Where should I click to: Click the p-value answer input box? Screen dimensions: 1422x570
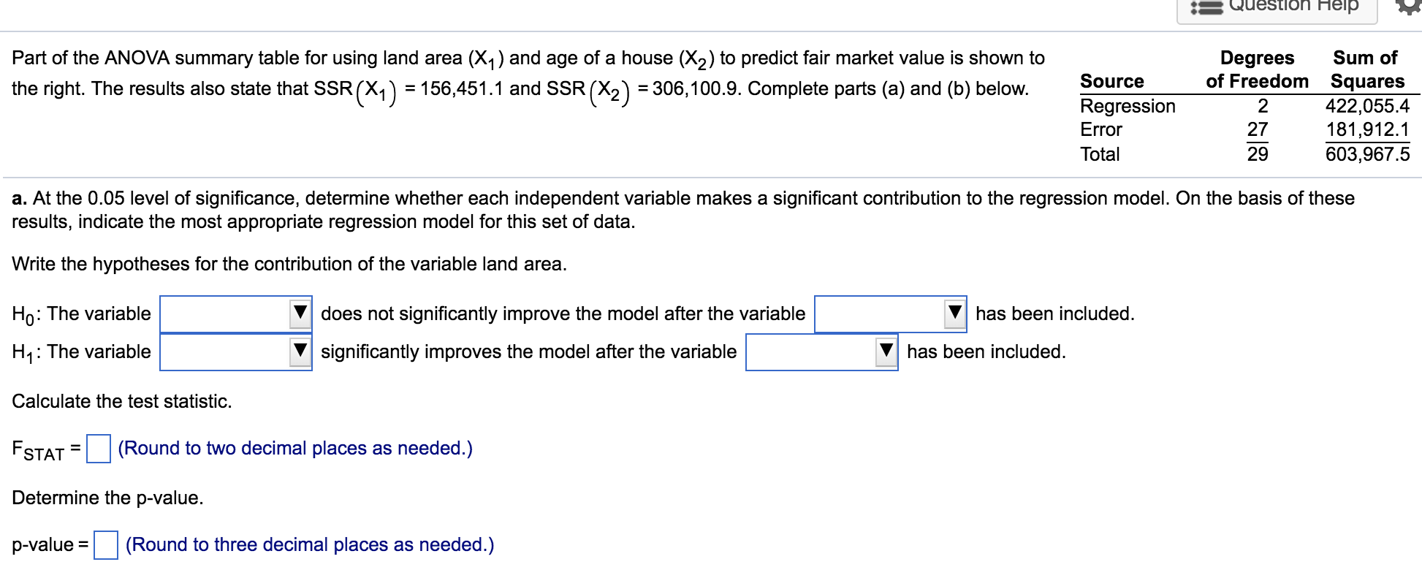[x=107, y=544]
